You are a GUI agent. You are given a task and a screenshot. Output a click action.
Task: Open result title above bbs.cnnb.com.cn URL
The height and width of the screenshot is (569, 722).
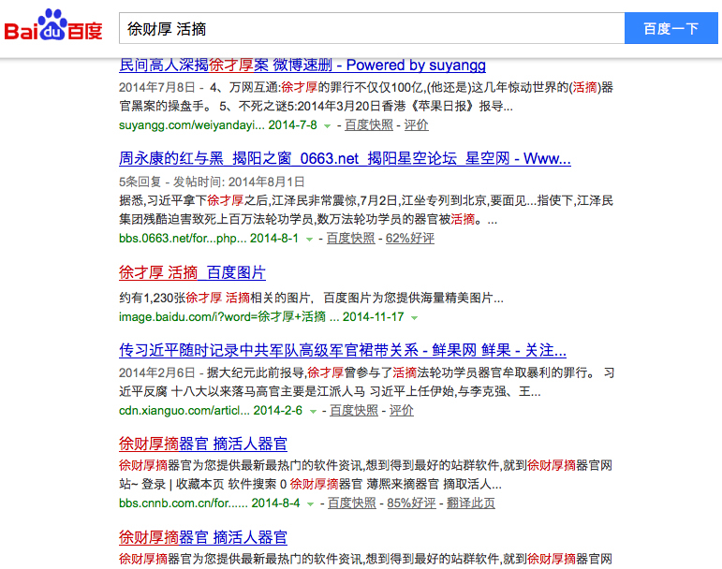coord(203,444)
